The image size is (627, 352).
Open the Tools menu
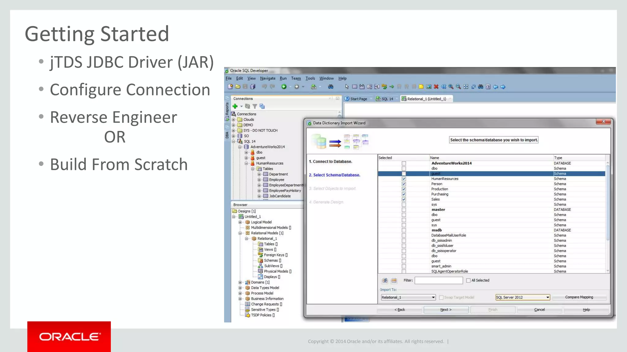coord(310,78)
